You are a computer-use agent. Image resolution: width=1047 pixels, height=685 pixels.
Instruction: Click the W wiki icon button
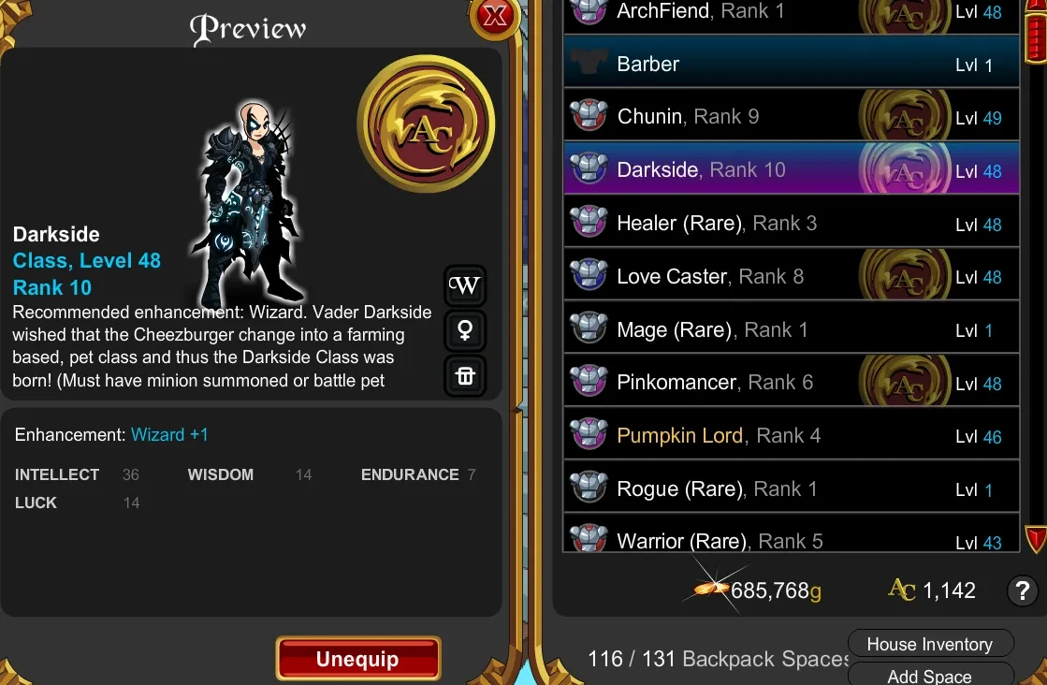pos(465,285)
